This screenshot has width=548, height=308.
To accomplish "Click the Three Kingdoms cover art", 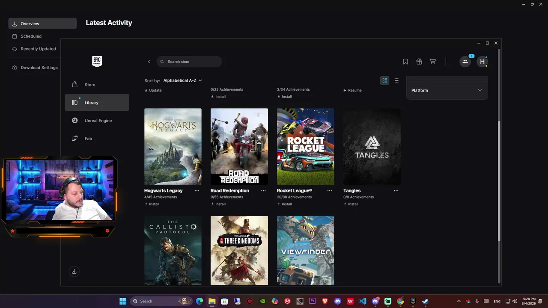I will tap(239, 250).
